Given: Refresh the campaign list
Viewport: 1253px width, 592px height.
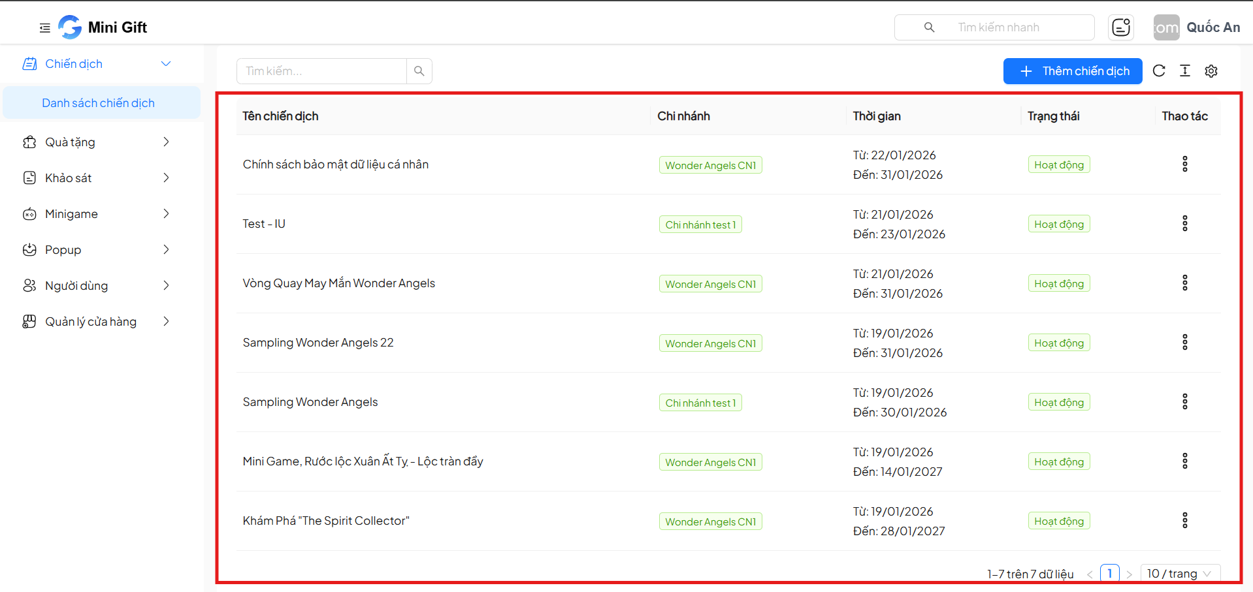Looking at the screenshot, I should 1159,71.
